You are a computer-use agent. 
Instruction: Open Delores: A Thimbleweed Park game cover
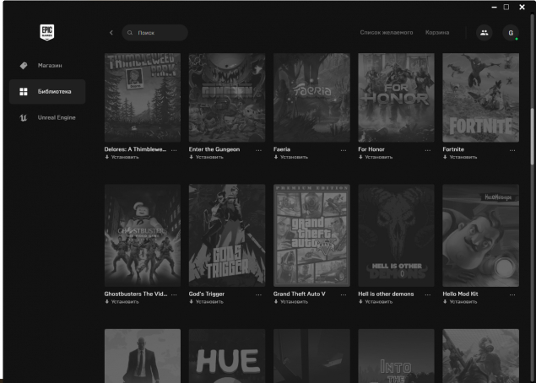click(143, 97)
